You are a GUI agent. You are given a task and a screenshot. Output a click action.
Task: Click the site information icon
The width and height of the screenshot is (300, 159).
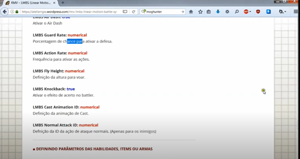click(x=12, y=12)
